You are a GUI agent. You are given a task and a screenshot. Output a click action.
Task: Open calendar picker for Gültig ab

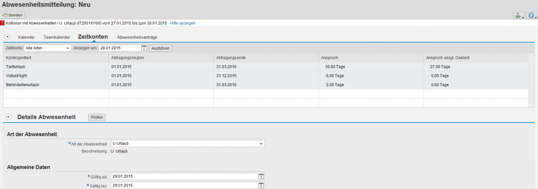click(262, 176)
